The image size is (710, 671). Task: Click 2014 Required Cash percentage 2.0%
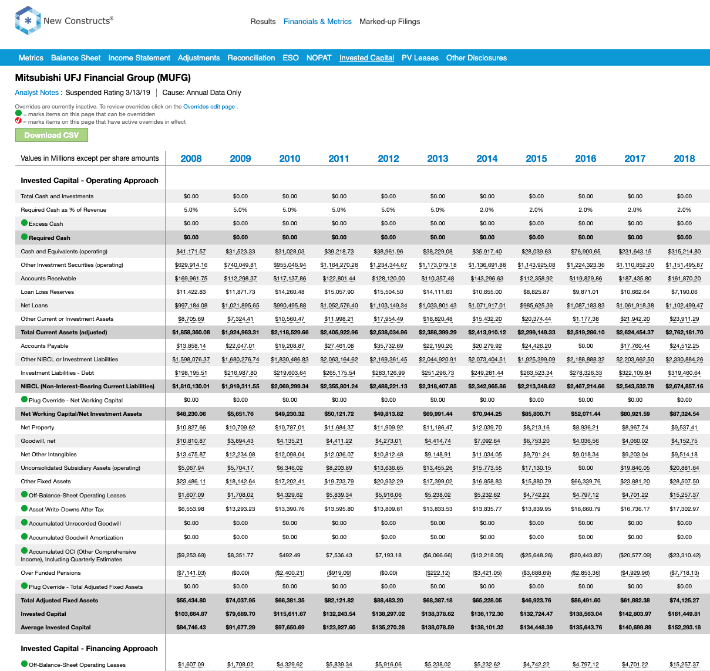(487, 209)
